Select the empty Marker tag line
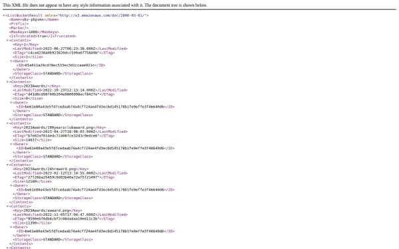Viewport: 399px width, 249px height. tap(19, 28)
